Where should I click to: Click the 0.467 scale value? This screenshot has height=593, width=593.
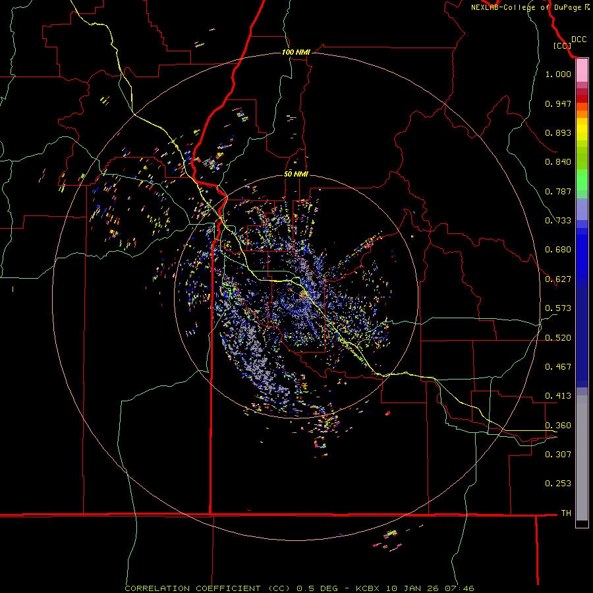click(x=558, y=367)
